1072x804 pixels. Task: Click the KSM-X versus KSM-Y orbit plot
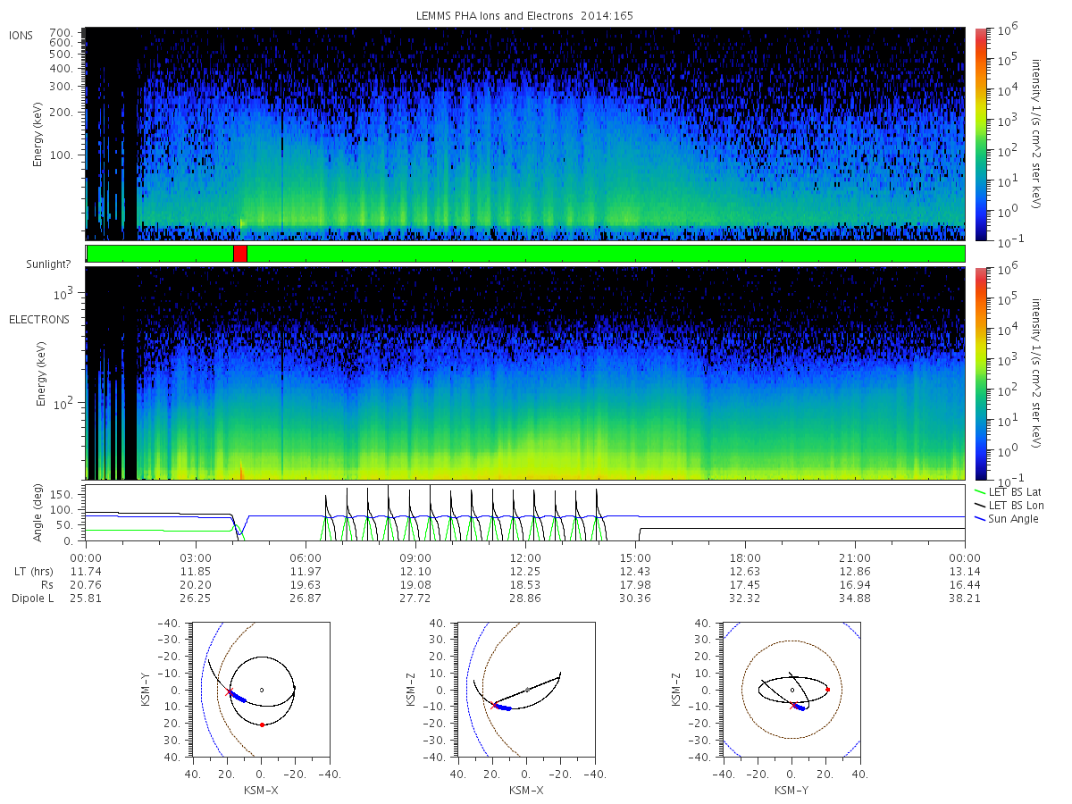pos(260,690)
